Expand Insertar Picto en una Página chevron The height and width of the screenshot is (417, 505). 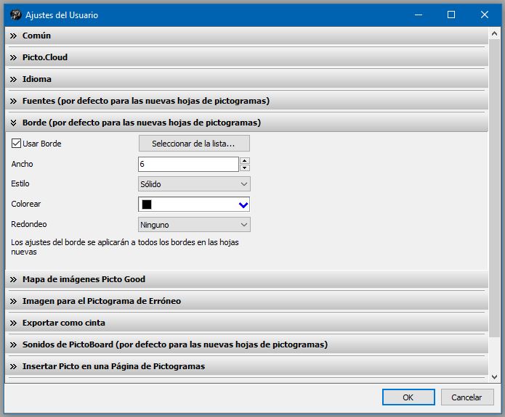coord(13,366)
